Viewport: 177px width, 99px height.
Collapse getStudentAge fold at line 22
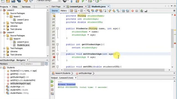(x=58, y=44)
